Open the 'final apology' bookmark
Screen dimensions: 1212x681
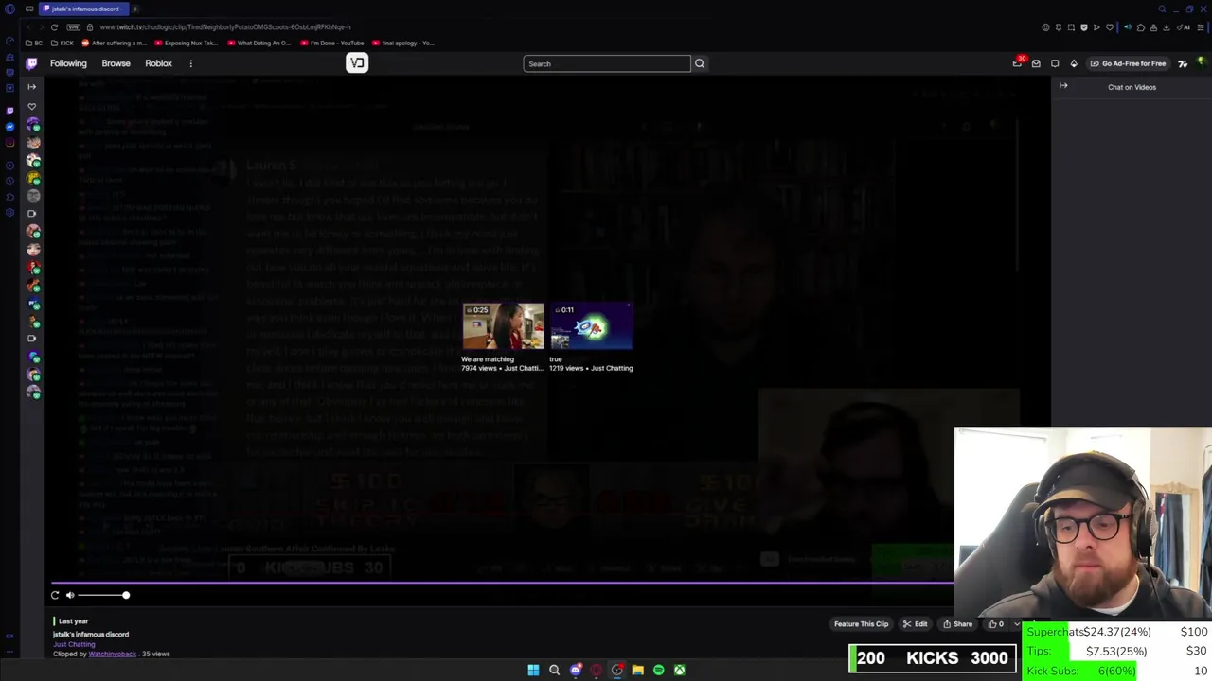tap(403, 43)
